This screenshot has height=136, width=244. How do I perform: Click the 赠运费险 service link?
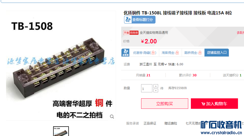pos(171,123)
